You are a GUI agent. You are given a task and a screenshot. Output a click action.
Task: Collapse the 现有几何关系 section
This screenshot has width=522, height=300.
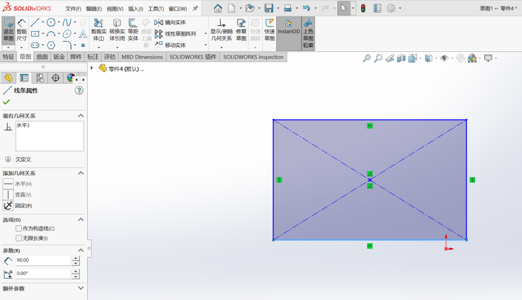(x=81, y=116)
